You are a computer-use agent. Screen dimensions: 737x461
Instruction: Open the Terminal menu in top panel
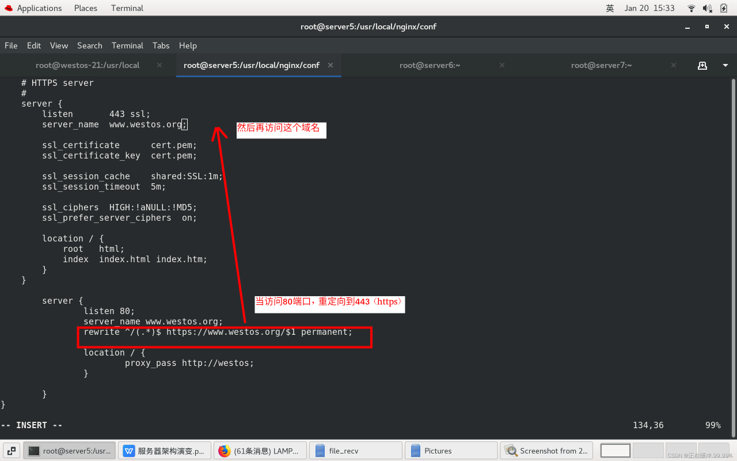click(127, 8)
